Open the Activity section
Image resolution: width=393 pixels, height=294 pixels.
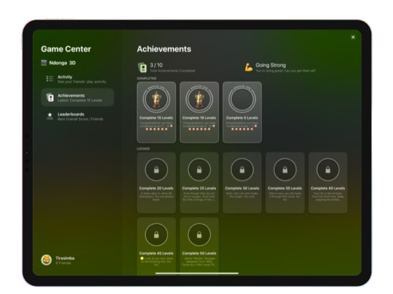77,79
